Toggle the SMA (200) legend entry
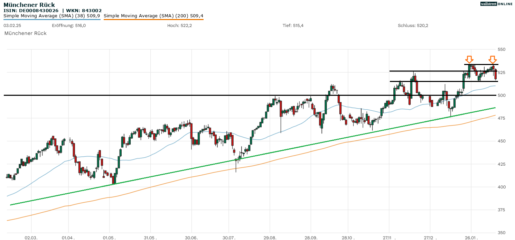Image resolution: width=515 pixels, height=240 pixels. [153, 16]
